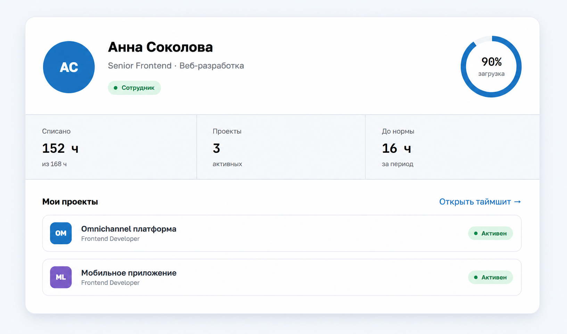The image size is (567, 334).
Task: Click Frontend Developer under Мобильное приложение
Action: coord(110,283)
